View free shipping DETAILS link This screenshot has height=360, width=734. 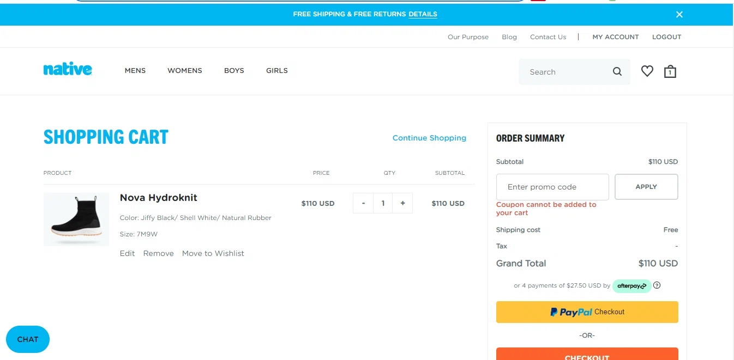[423, 14]
